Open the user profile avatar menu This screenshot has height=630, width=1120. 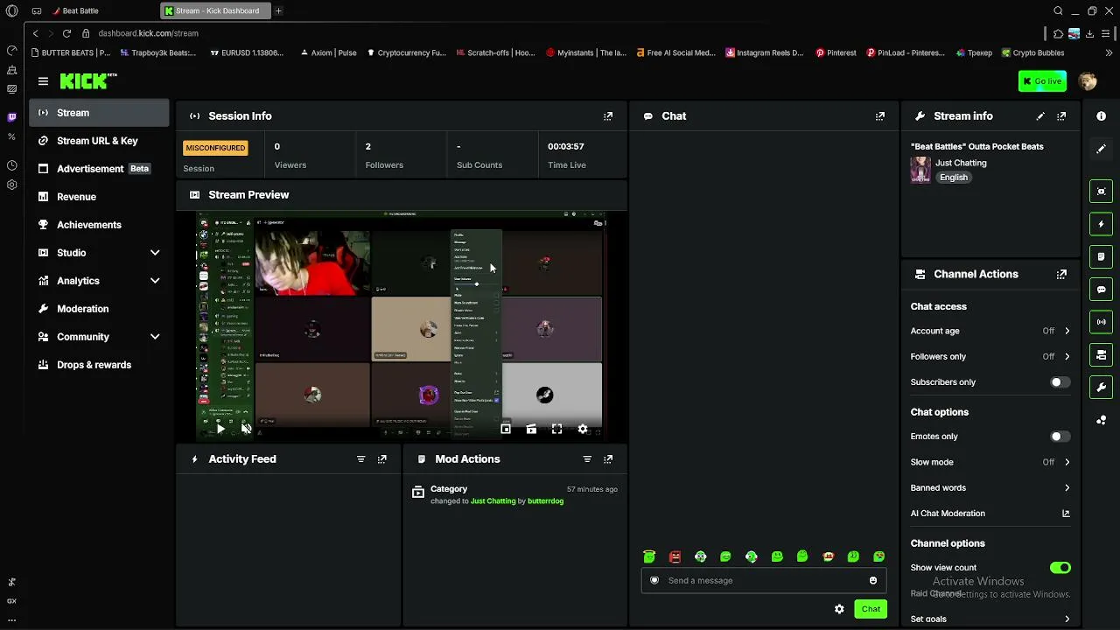pos(1088,81)
